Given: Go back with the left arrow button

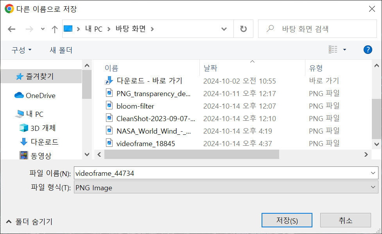Looking at the screenshot, I should pyautogui.click(x=11, y=29).
